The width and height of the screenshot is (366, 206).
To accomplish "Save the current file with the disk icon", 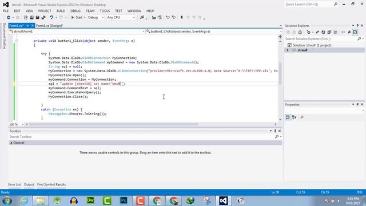I will pos(37,18).
